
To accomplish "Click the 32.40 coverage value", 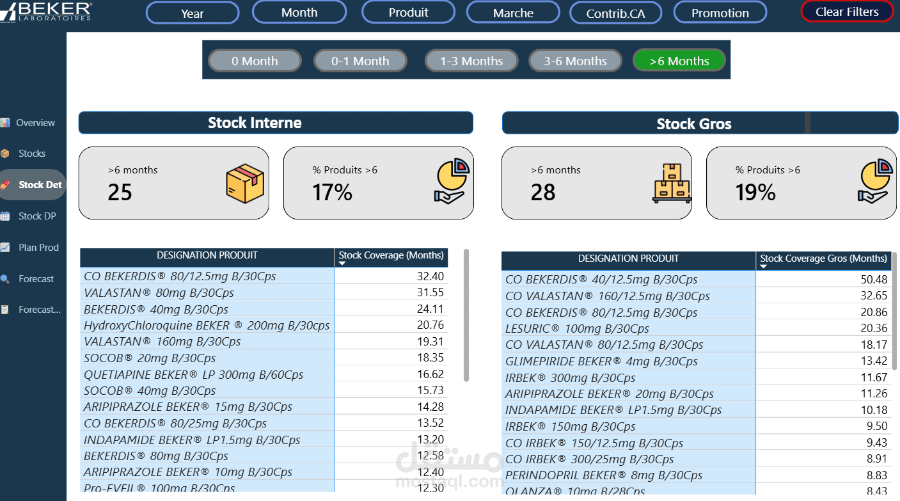I will (x=430, y=276).
